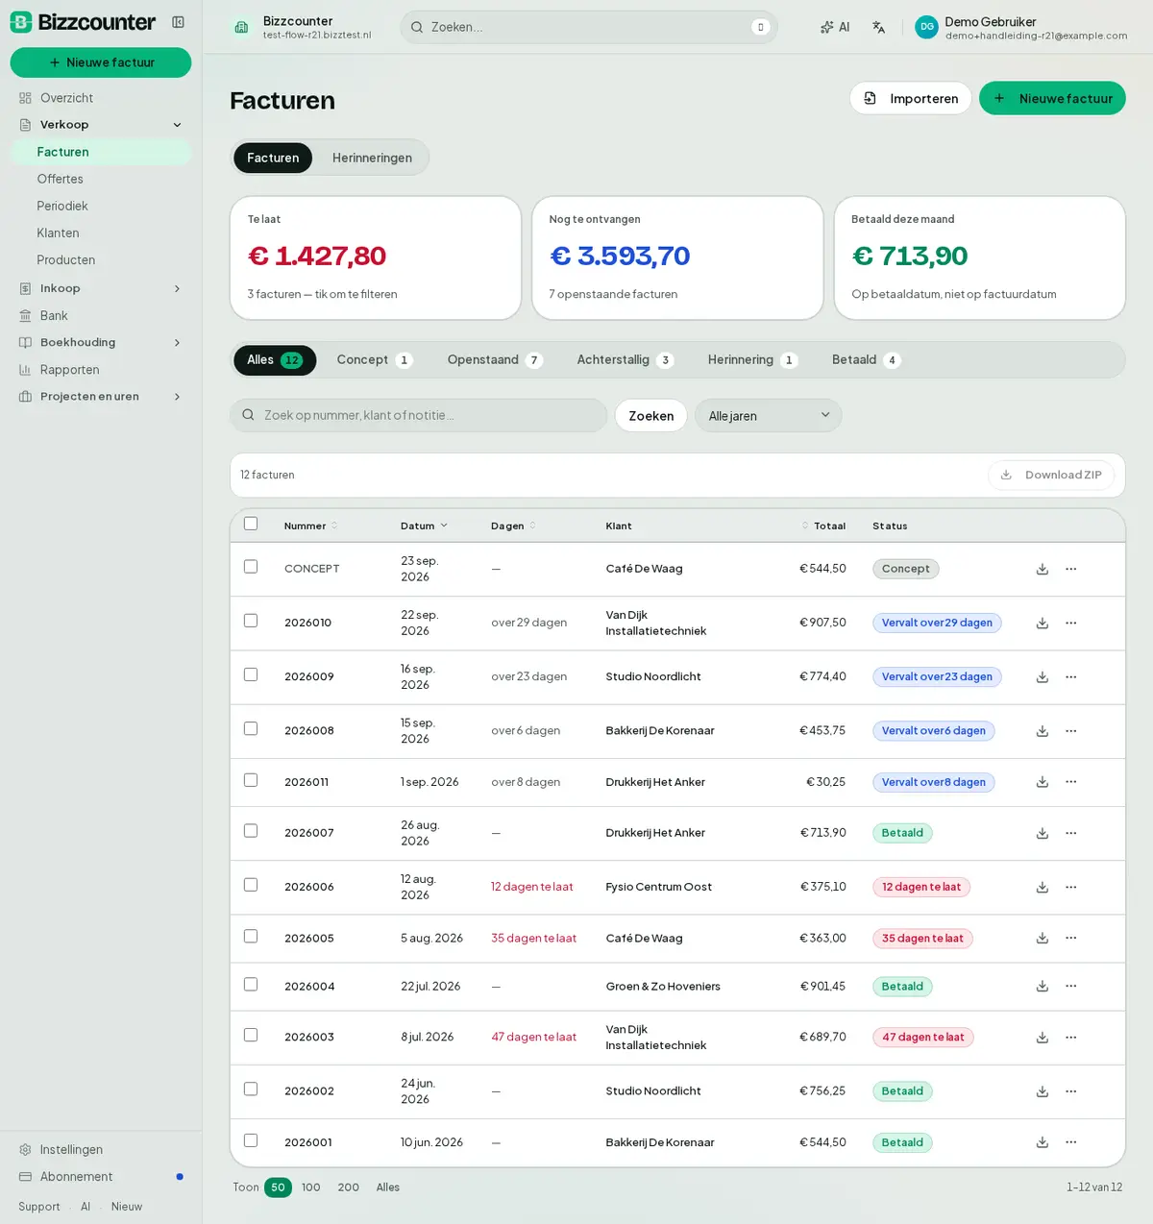
Task: Open more actions for invoice 2026008
Action: [x=1071, y=731]
